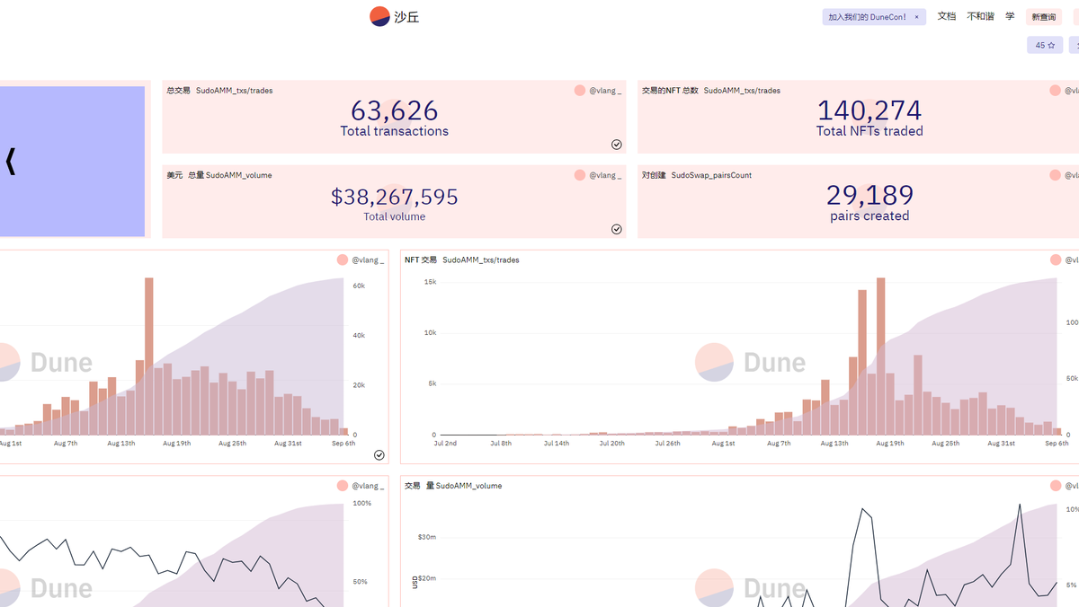Screen dimensions: 1079x607
Task: Open the 交易 量 SudoAMM_volume chart title
Action: (x=453, y=486)
